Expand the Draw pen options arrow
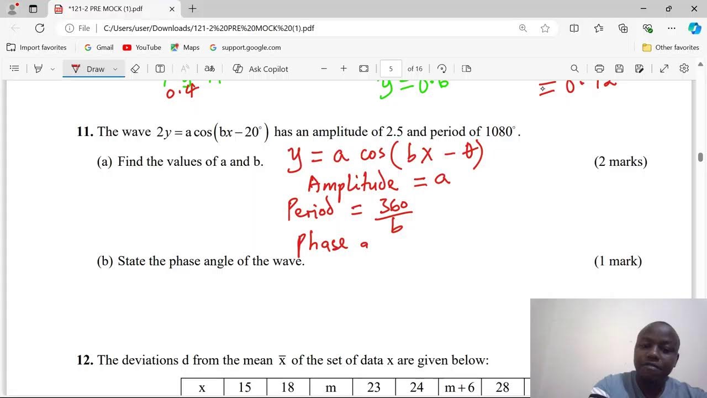The width and height of the screenshot is (707, 398). click(x=115, y=69)
